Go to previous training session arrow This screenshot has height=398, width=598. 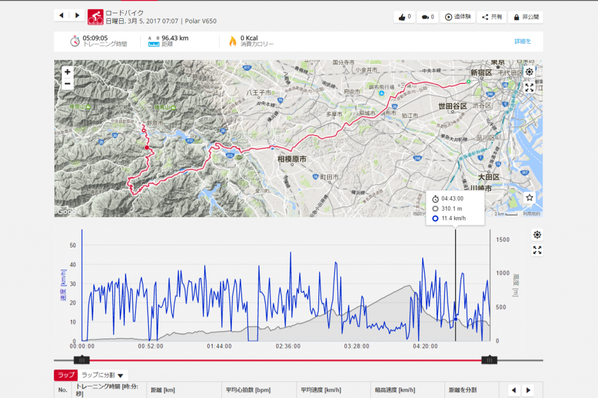(x=61, y=15)
